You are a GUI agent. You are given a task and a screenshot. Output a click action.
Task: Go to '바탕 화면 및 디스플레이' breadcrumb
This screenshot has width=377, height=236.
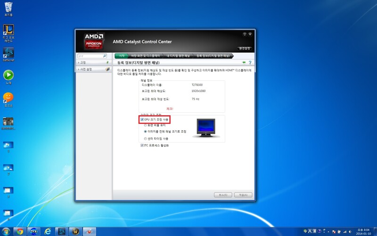[146, 56]
